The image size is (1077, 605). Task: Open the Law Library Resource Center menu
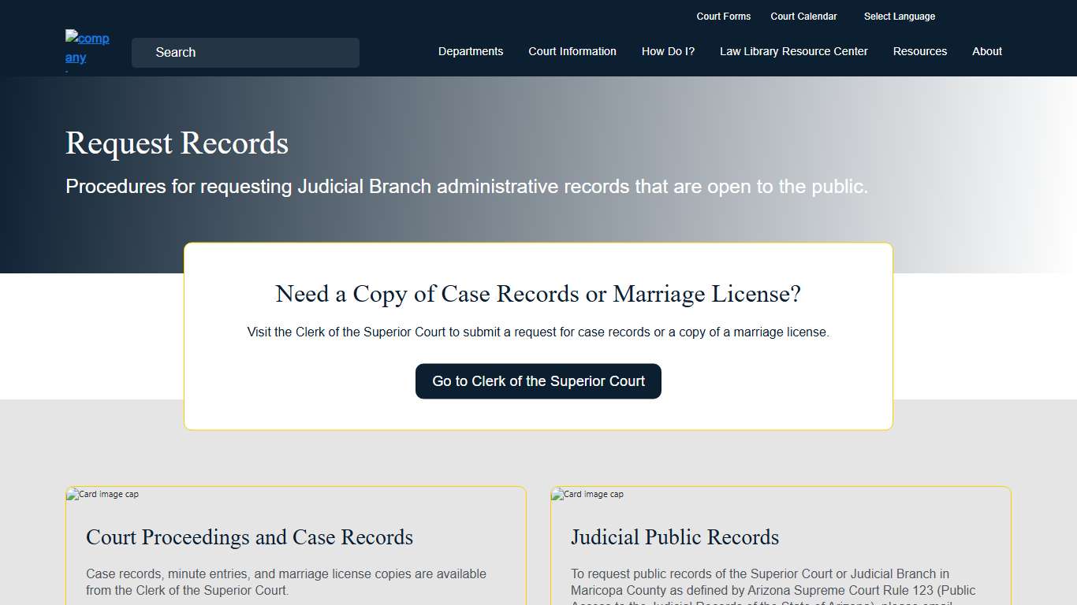pyautogui.click(x=793, y=51)
